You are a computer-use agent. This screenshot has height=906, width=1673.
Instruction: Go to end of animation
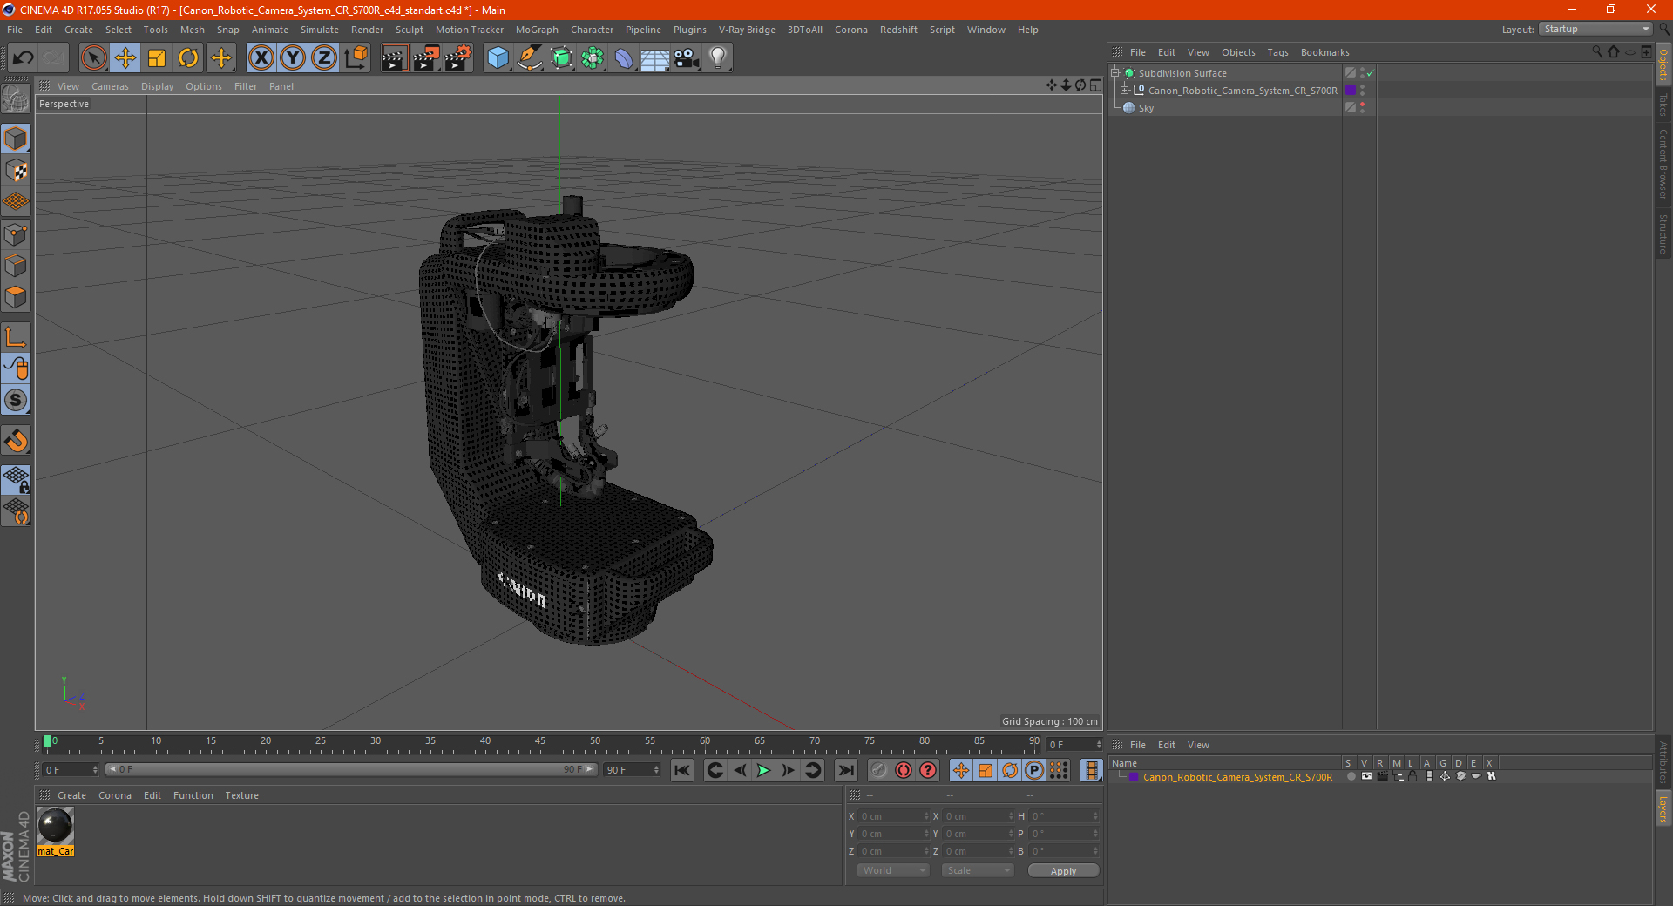point(845,770)
